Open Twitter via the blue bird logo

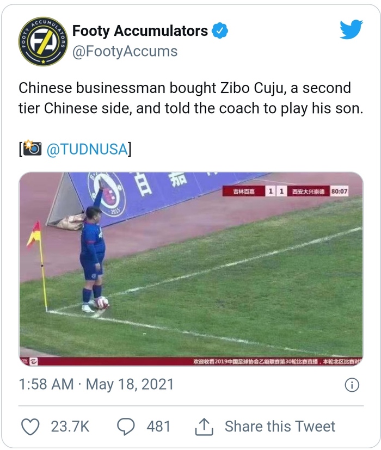click(351, 29)
